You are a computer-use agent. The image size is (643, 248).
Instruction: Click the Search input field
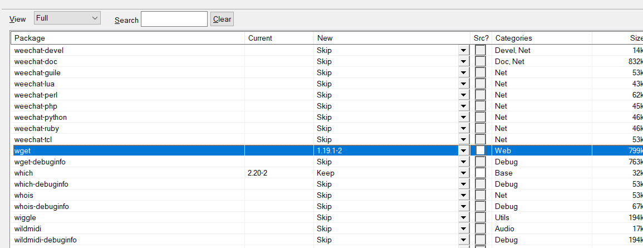tap(174, 19)
